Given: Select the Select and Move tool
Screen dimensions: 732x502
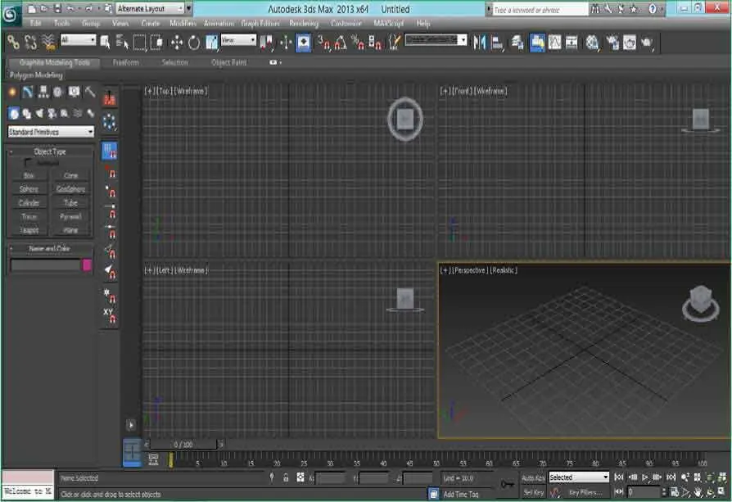Looking at the screenshot, I should pyautogui.click(x=177, y=43).
